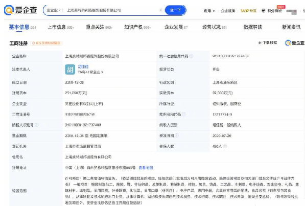Switch to the 上市信息 tab
The height and width of the screenshot is (206, 305).
[61, 27]
